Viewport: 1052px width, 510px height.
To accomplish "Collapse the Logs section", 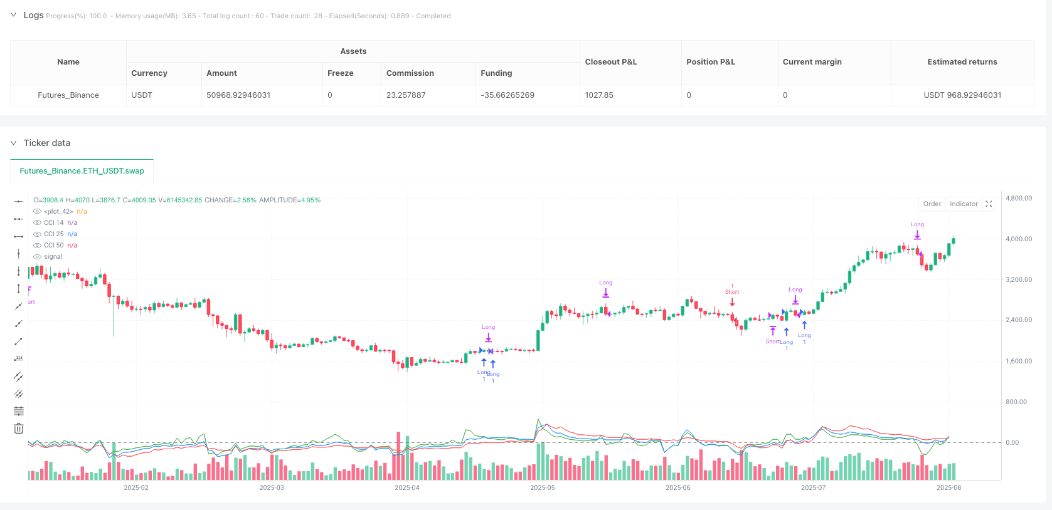I will pos(13,15).
